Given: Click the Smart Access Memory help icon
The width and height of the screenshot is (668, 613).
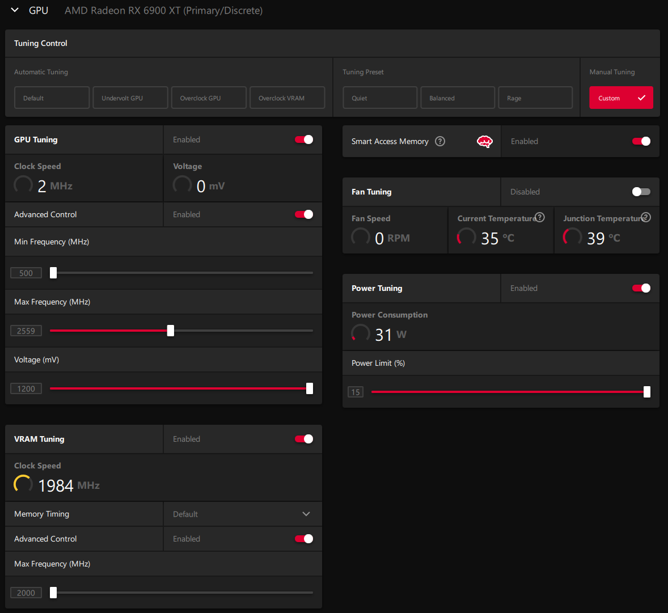Looking at the screenshot, I should pyautogui.click(x=440, y=141).
